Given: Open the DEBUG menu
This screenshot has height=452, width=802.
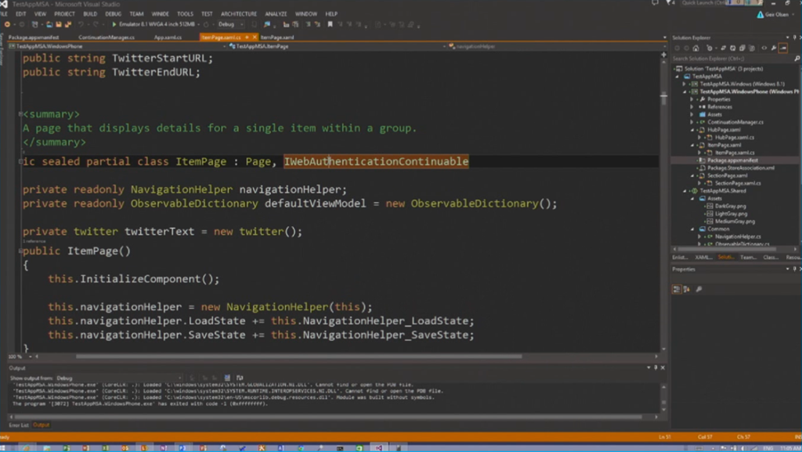Looking at the screenshot, I should (113, 14).
